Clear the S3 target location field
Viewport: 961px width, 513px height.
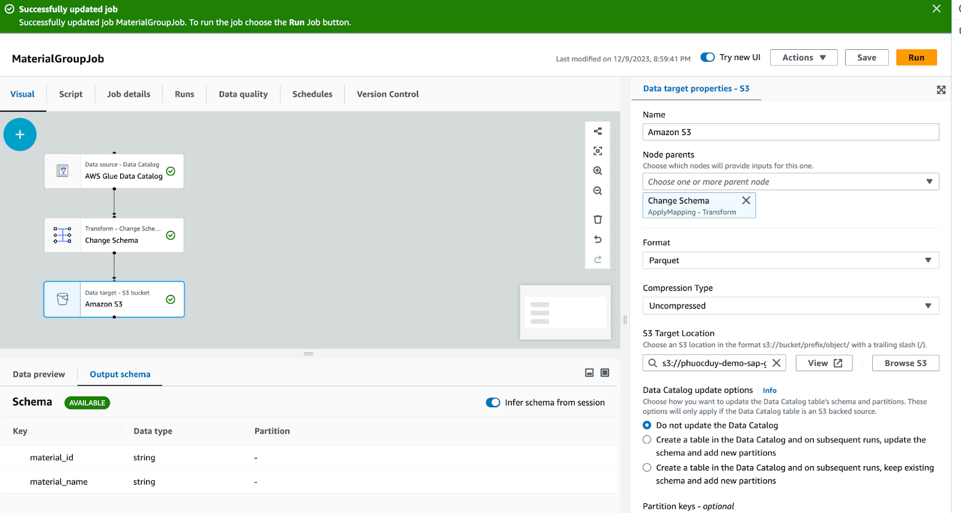(x=776, y=363)
